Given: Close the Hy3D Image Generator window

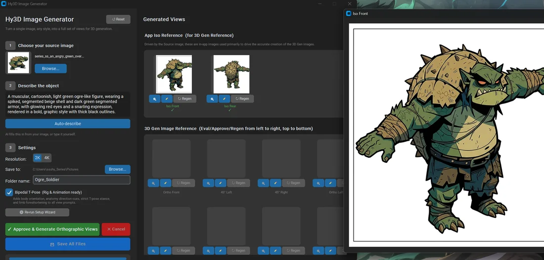Looking at the screenshot, I should 350,4.
